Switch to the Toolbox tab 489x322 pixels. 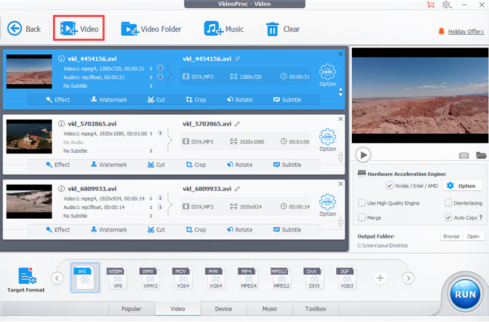point(316,308)
